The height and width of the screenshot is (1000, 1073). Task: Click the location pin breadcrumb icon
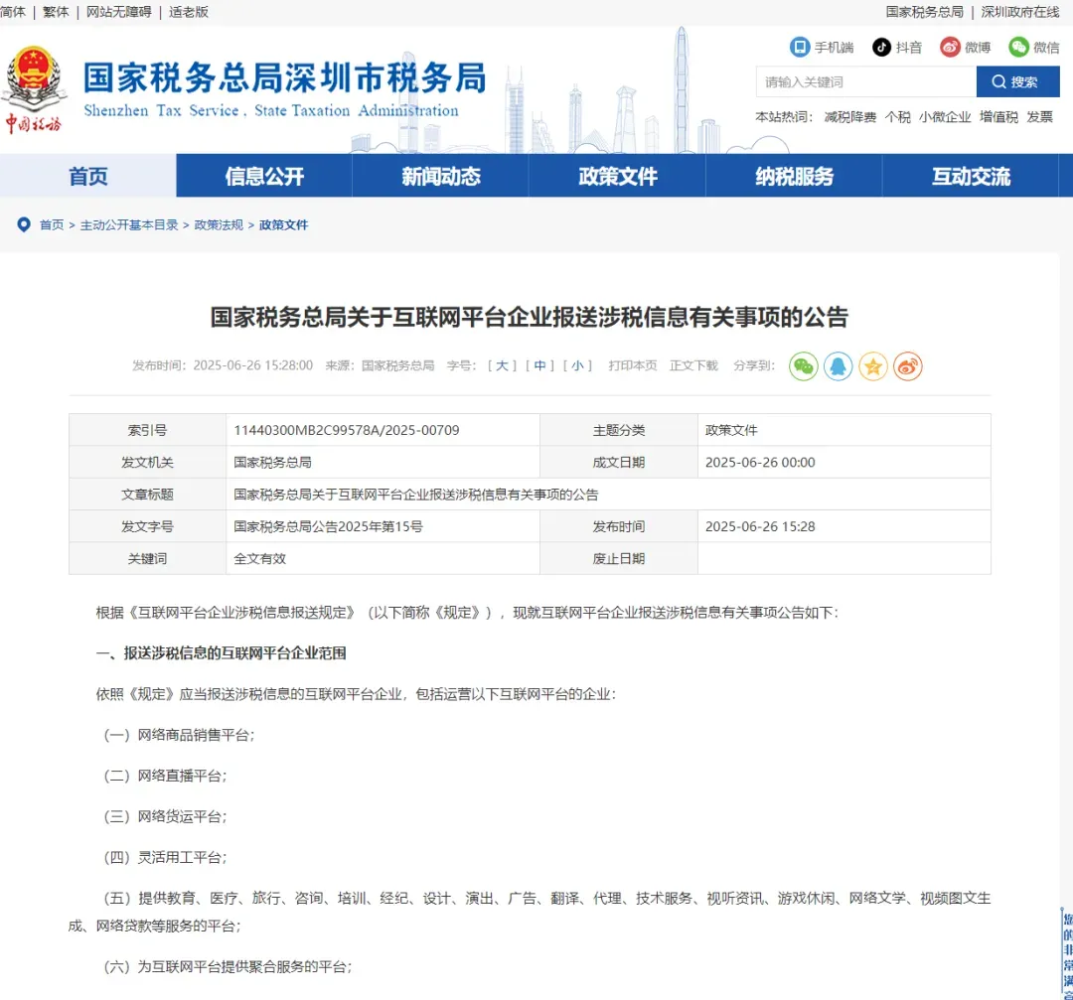[x=24, y=224]
